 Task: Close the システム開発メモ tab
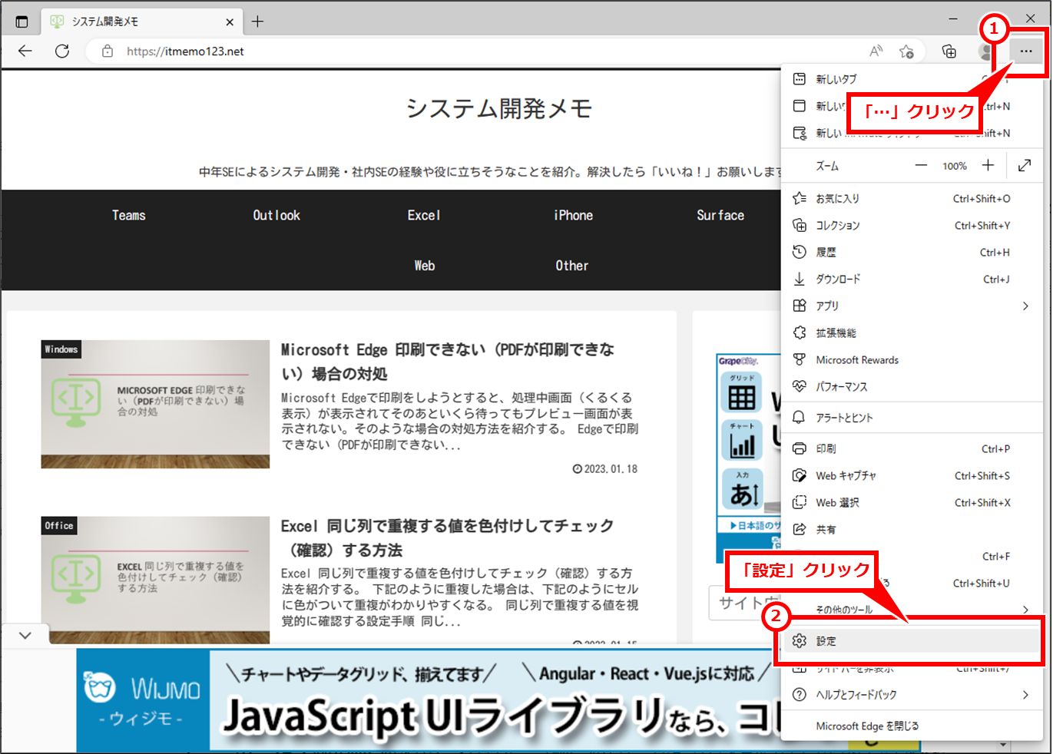(230, 22)
